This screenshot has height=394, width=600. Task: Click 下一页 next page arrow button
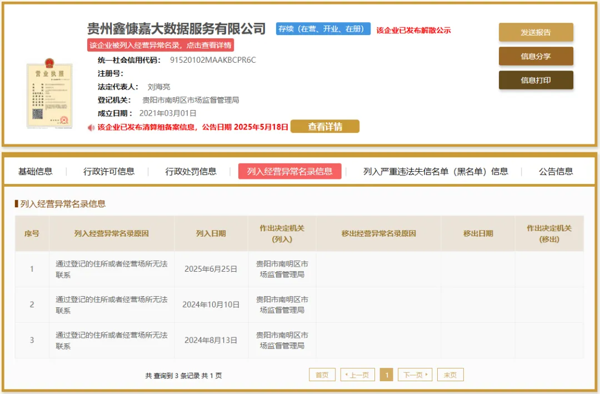pyautogui.click(x=415, y=375)
